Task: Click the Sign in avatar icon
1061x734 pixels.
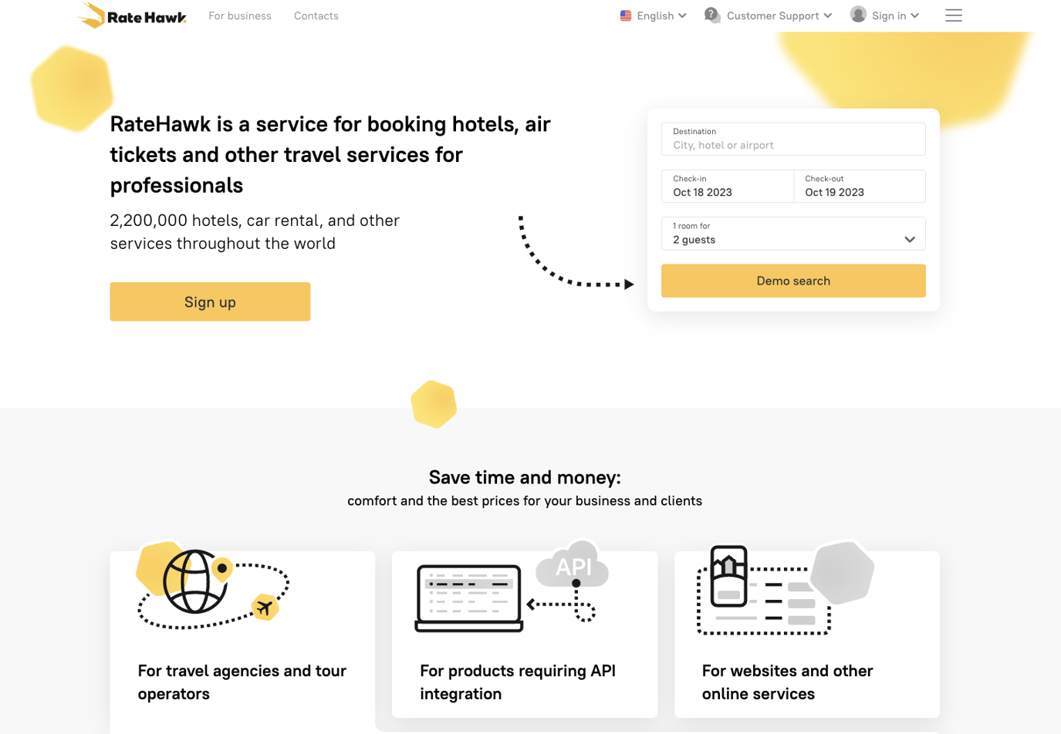Action: click(x=859, y=14)
